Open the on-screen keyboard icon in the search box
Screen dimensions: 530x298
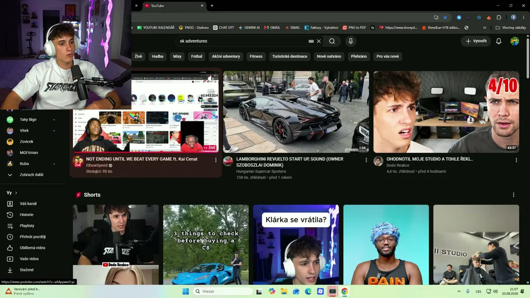pyautogui.click(x=311, y=41)
